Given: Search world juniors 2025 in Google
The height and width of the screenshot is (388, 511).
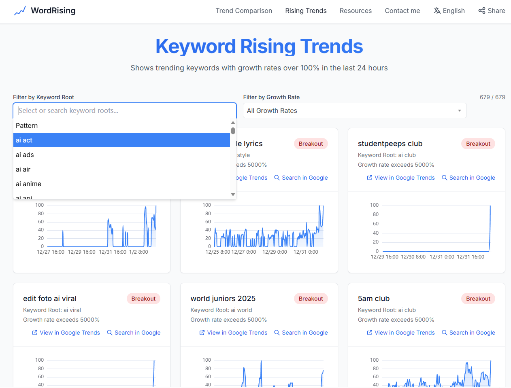Looking at the screenshot, I should [x=301, y=333].
